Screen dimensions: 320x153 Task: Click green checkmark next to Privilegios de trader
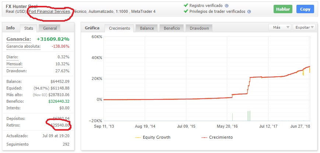click(186, 11)
